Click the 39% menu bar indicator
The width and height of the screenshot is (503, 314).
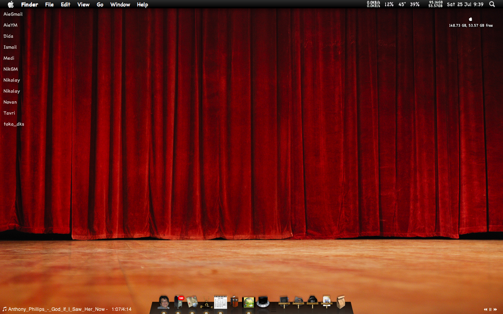coord(415,4)
